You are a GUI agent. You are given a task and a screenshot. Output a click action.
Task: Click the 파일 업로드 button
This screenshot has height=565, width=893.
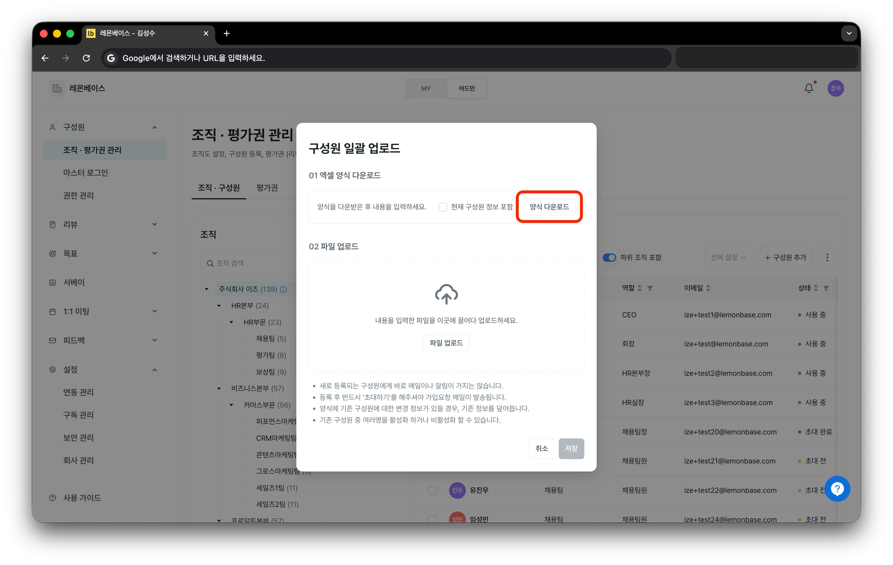click(x=446, y=343)
